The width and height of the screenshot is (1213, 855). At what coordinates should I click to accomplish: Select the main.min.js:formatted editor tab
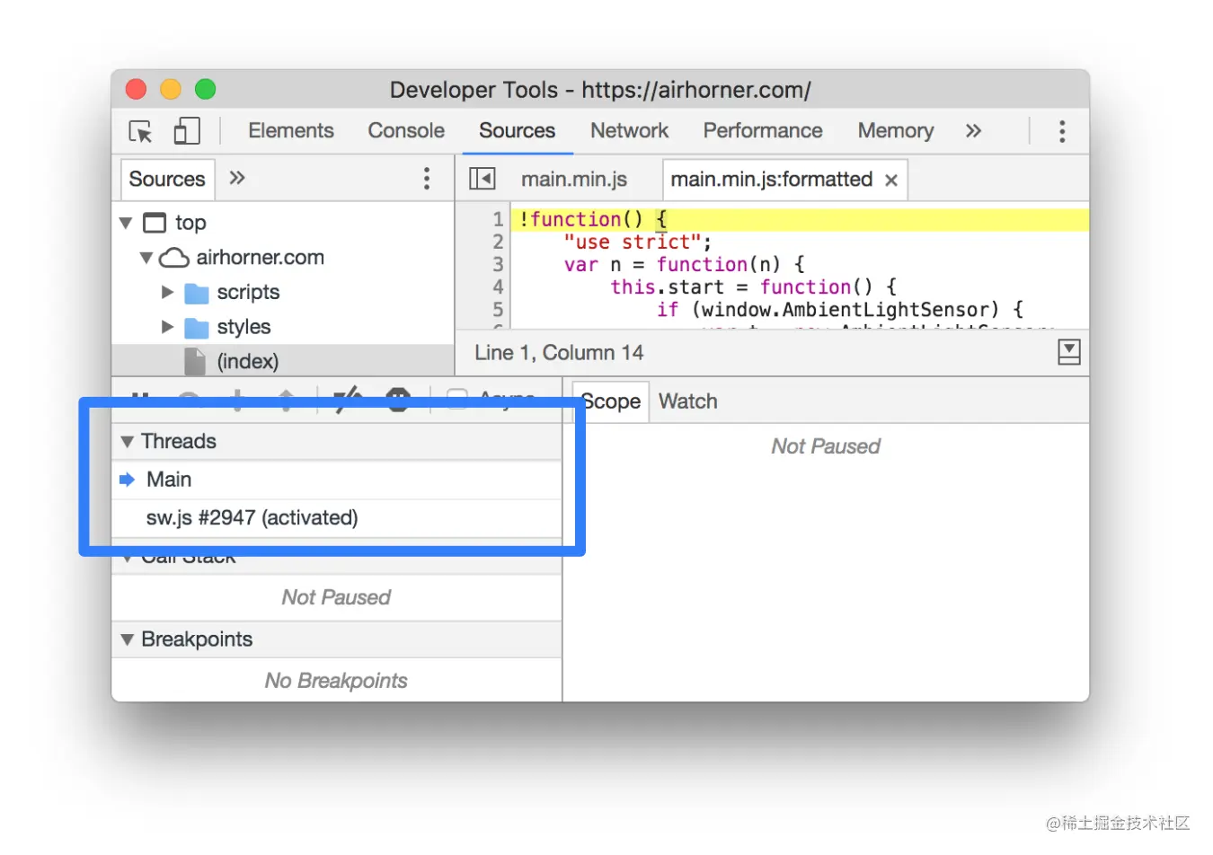[x=784, y=180]
